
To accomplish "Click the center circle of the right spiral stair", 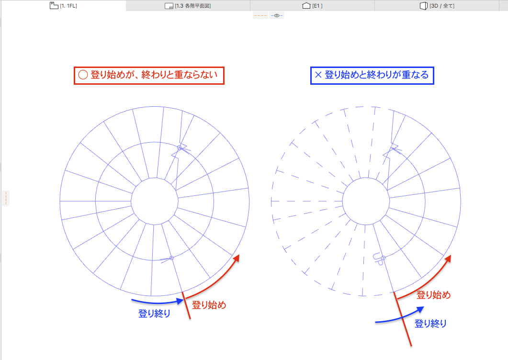I will coord(365,201).
